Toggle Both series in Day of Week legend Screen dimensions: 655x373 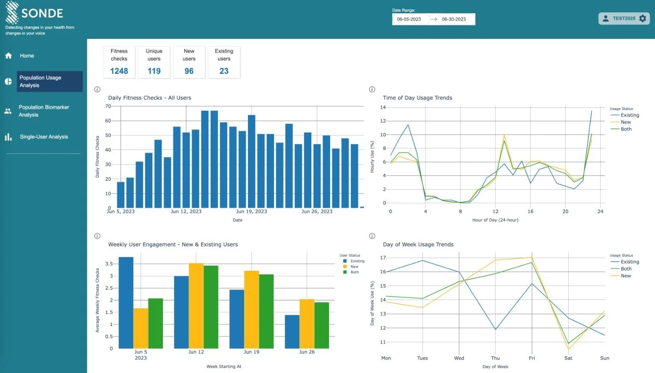pos(621,268)
